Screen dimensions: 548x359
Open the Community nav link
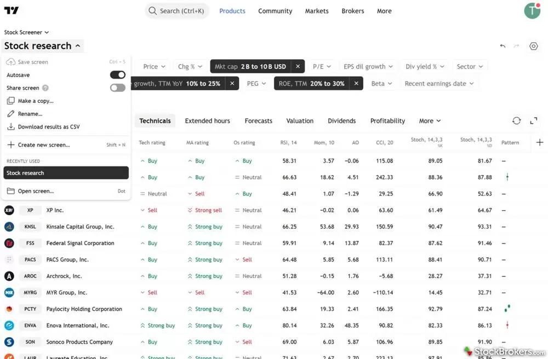pyautogui.click(x=275, y=11)
